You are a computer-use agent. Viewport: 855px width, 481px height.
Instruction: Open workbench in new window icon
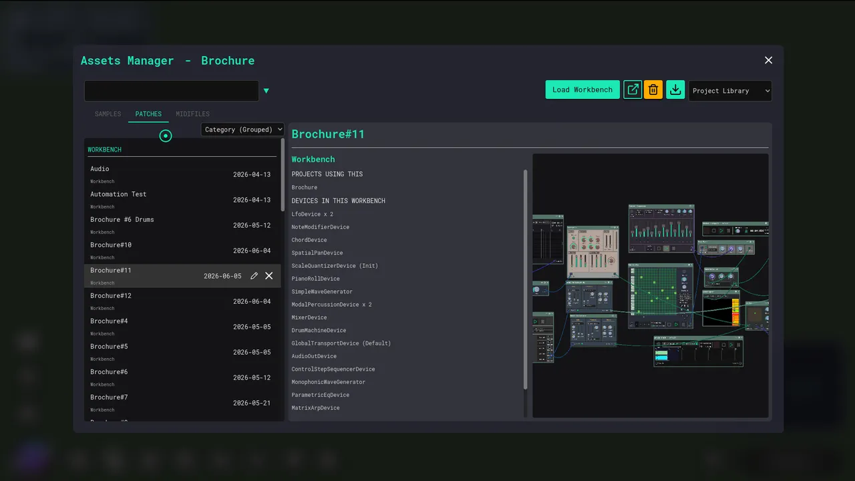[x=633, y=90]
